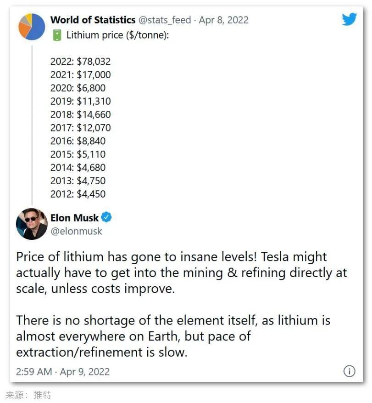The image size is (372, 403).
Task: Open World of Statistics pie chart avatar
Action: click(32, 27)
